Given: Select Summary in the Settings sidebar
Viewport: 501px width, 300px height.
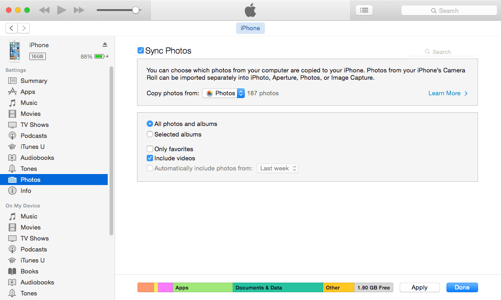Looking at the screenshot, I should point(33,81).
